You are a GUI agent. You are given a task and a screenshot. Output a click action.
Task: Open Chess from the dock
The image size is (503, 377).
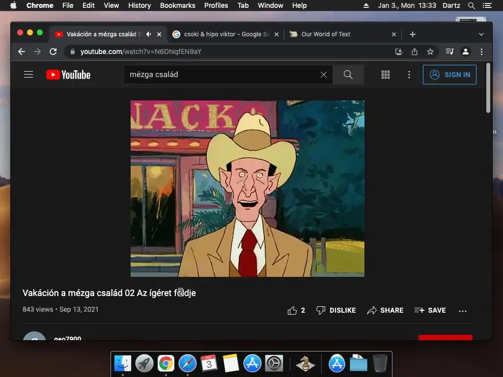pos(305,364)
